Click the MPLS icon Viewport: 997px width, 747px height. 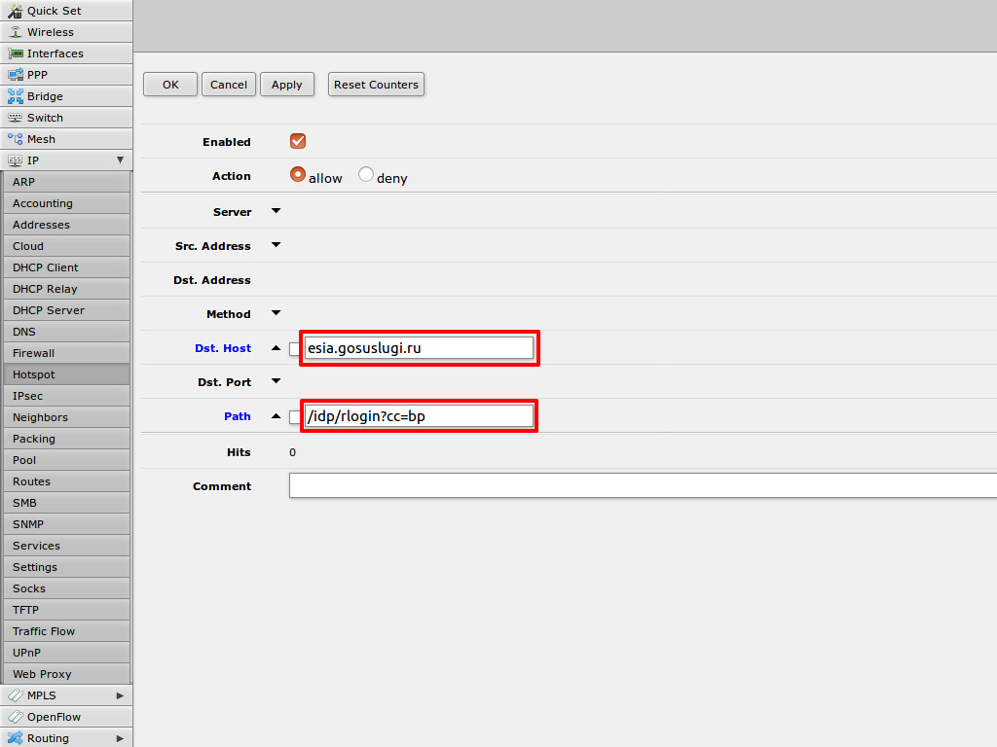click(15, 695)
